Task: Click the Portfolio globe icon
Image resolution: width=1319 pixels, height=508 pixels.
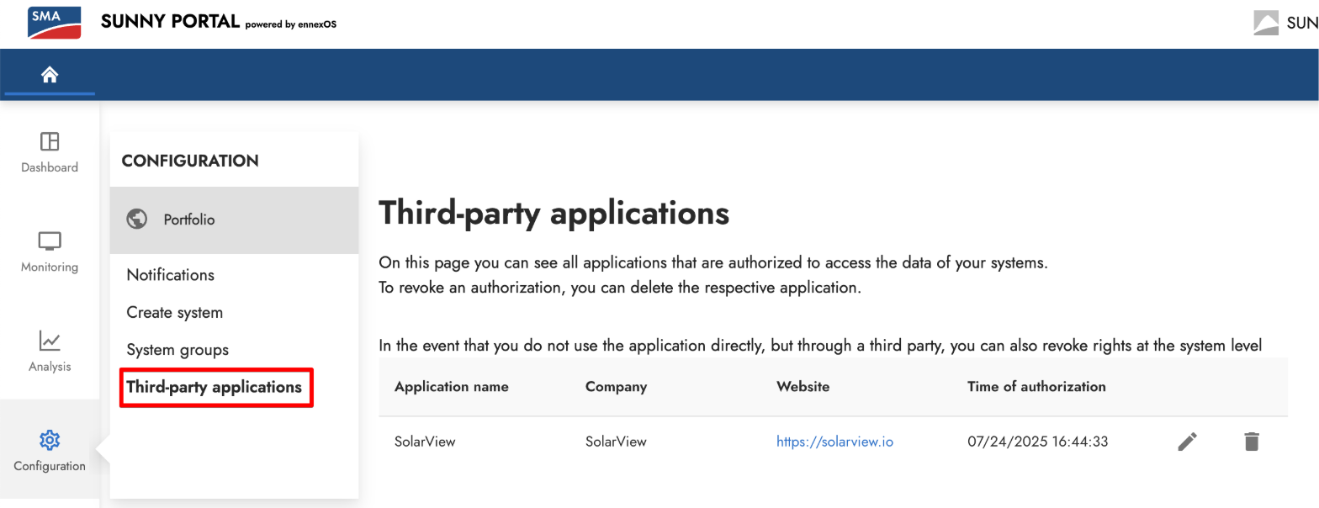Action: tap(136, 220)
